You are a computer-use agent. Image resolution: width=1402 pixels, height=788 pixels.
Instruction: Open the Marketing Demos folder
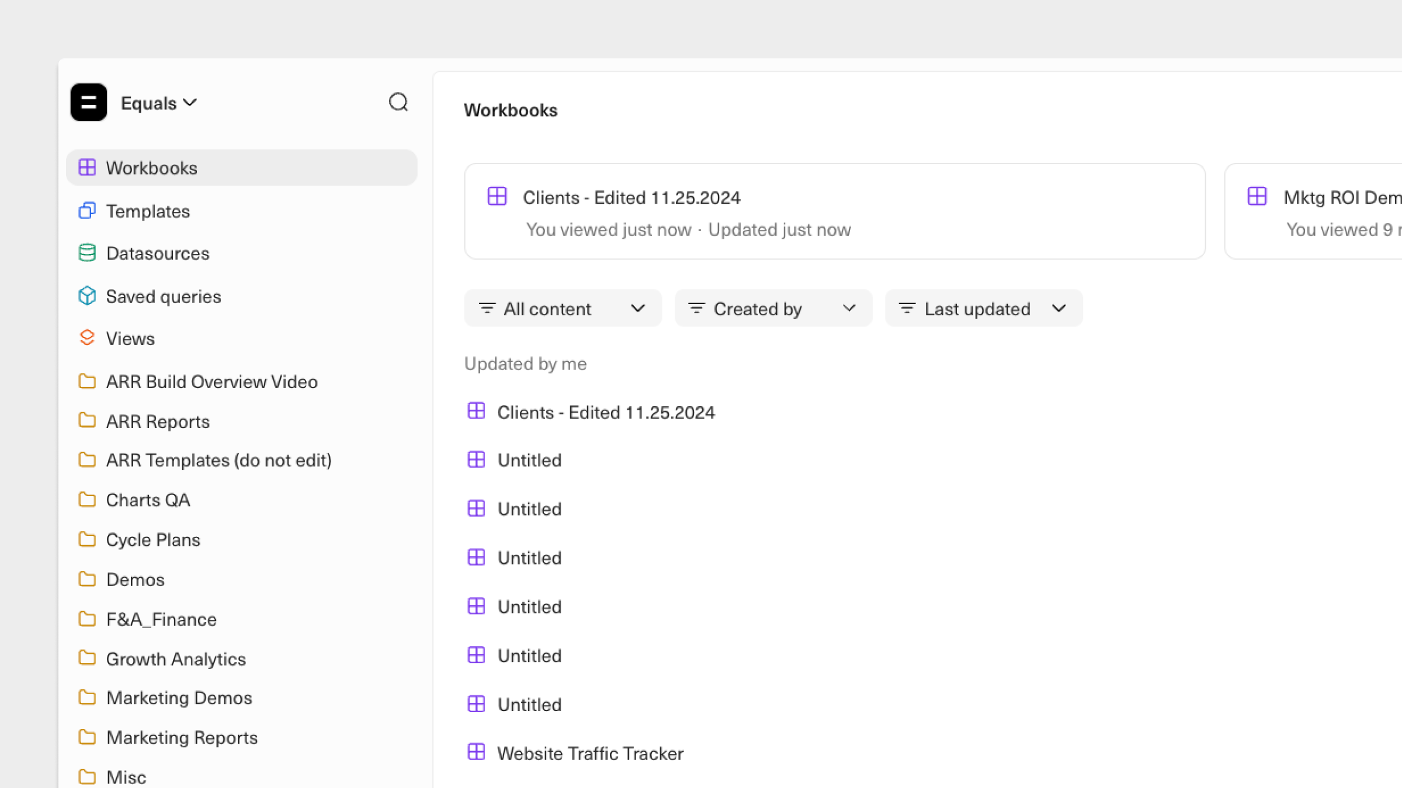click(179, 698)
